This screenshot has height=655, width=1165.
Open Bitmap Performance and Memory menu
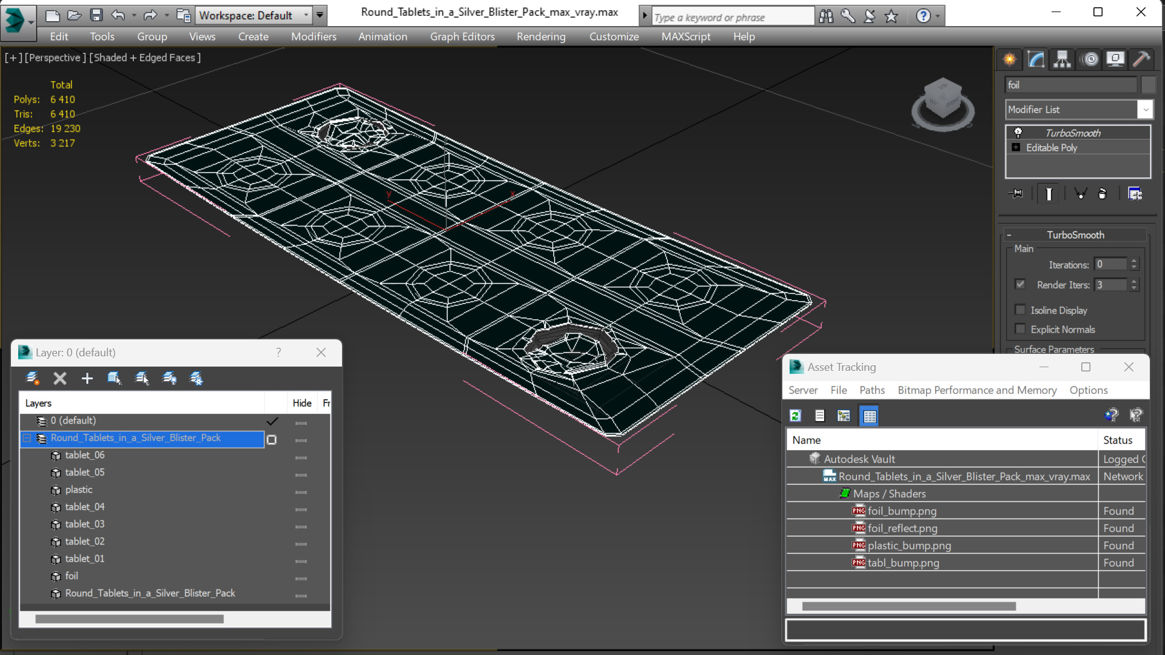pyautogui.click(x=977, y=390)
